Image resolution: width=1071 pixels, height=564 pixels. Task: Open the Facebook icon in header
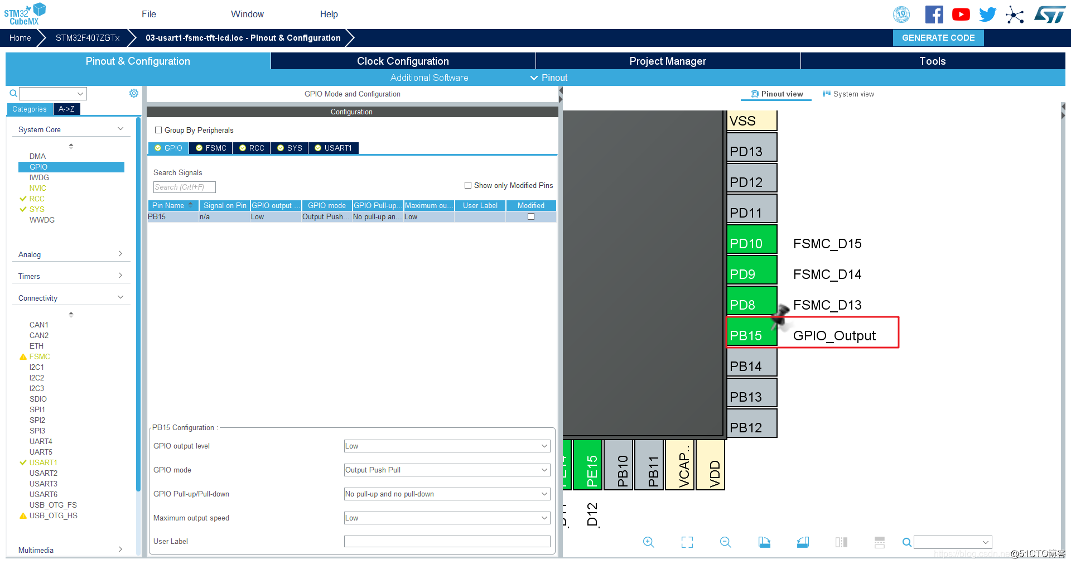[x=934, y=15]
